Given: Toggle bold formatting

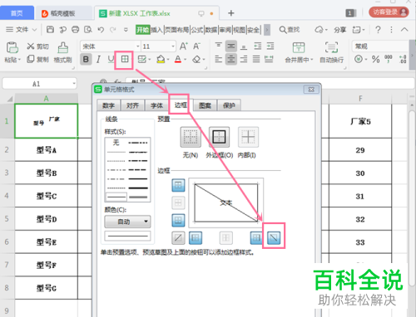Looking at the screenshot, I should click(86, 59).
